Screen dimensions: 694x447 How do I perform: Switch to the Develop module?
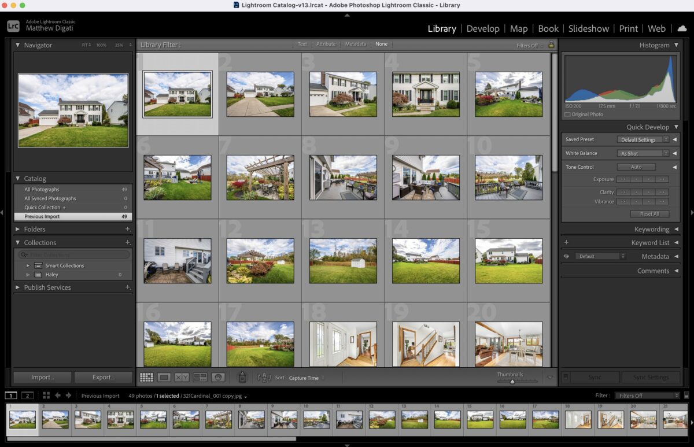(x=483, y=28)
